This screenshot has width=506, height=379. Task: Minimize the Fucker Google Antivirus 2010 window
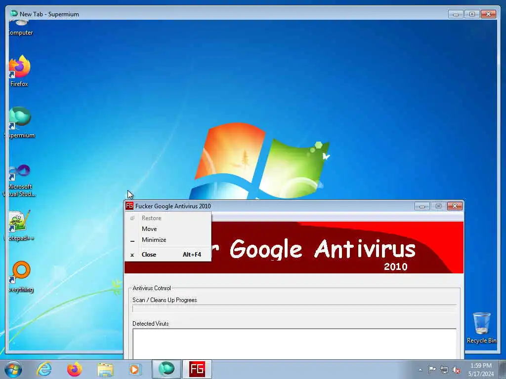(x=422, y=206)
